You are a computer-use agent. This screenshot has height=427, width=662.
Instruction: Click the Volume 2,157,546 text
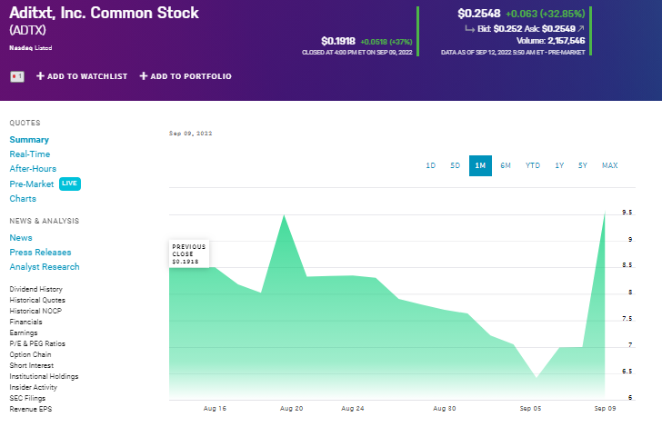(x=550, y=41)
